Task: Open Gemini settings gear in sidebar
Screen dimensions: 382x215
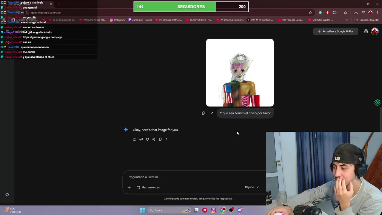Action: click(7, 195)
